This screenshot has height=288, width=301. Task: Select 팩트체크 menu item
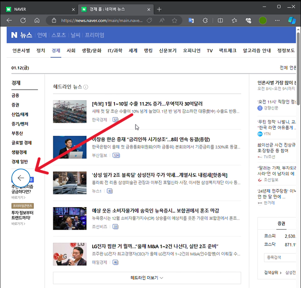tap(228, 51)
